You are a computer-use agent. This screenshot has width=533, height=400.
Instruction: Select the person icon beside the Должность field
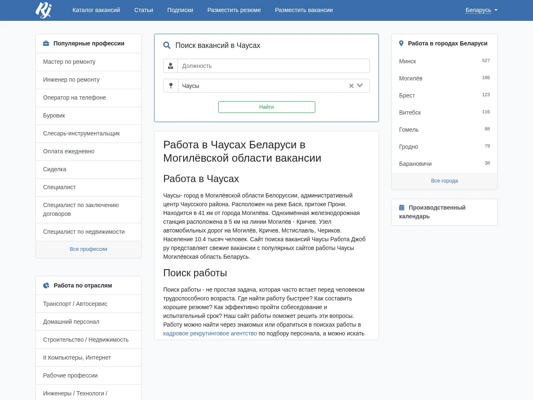tap(171, 66)
